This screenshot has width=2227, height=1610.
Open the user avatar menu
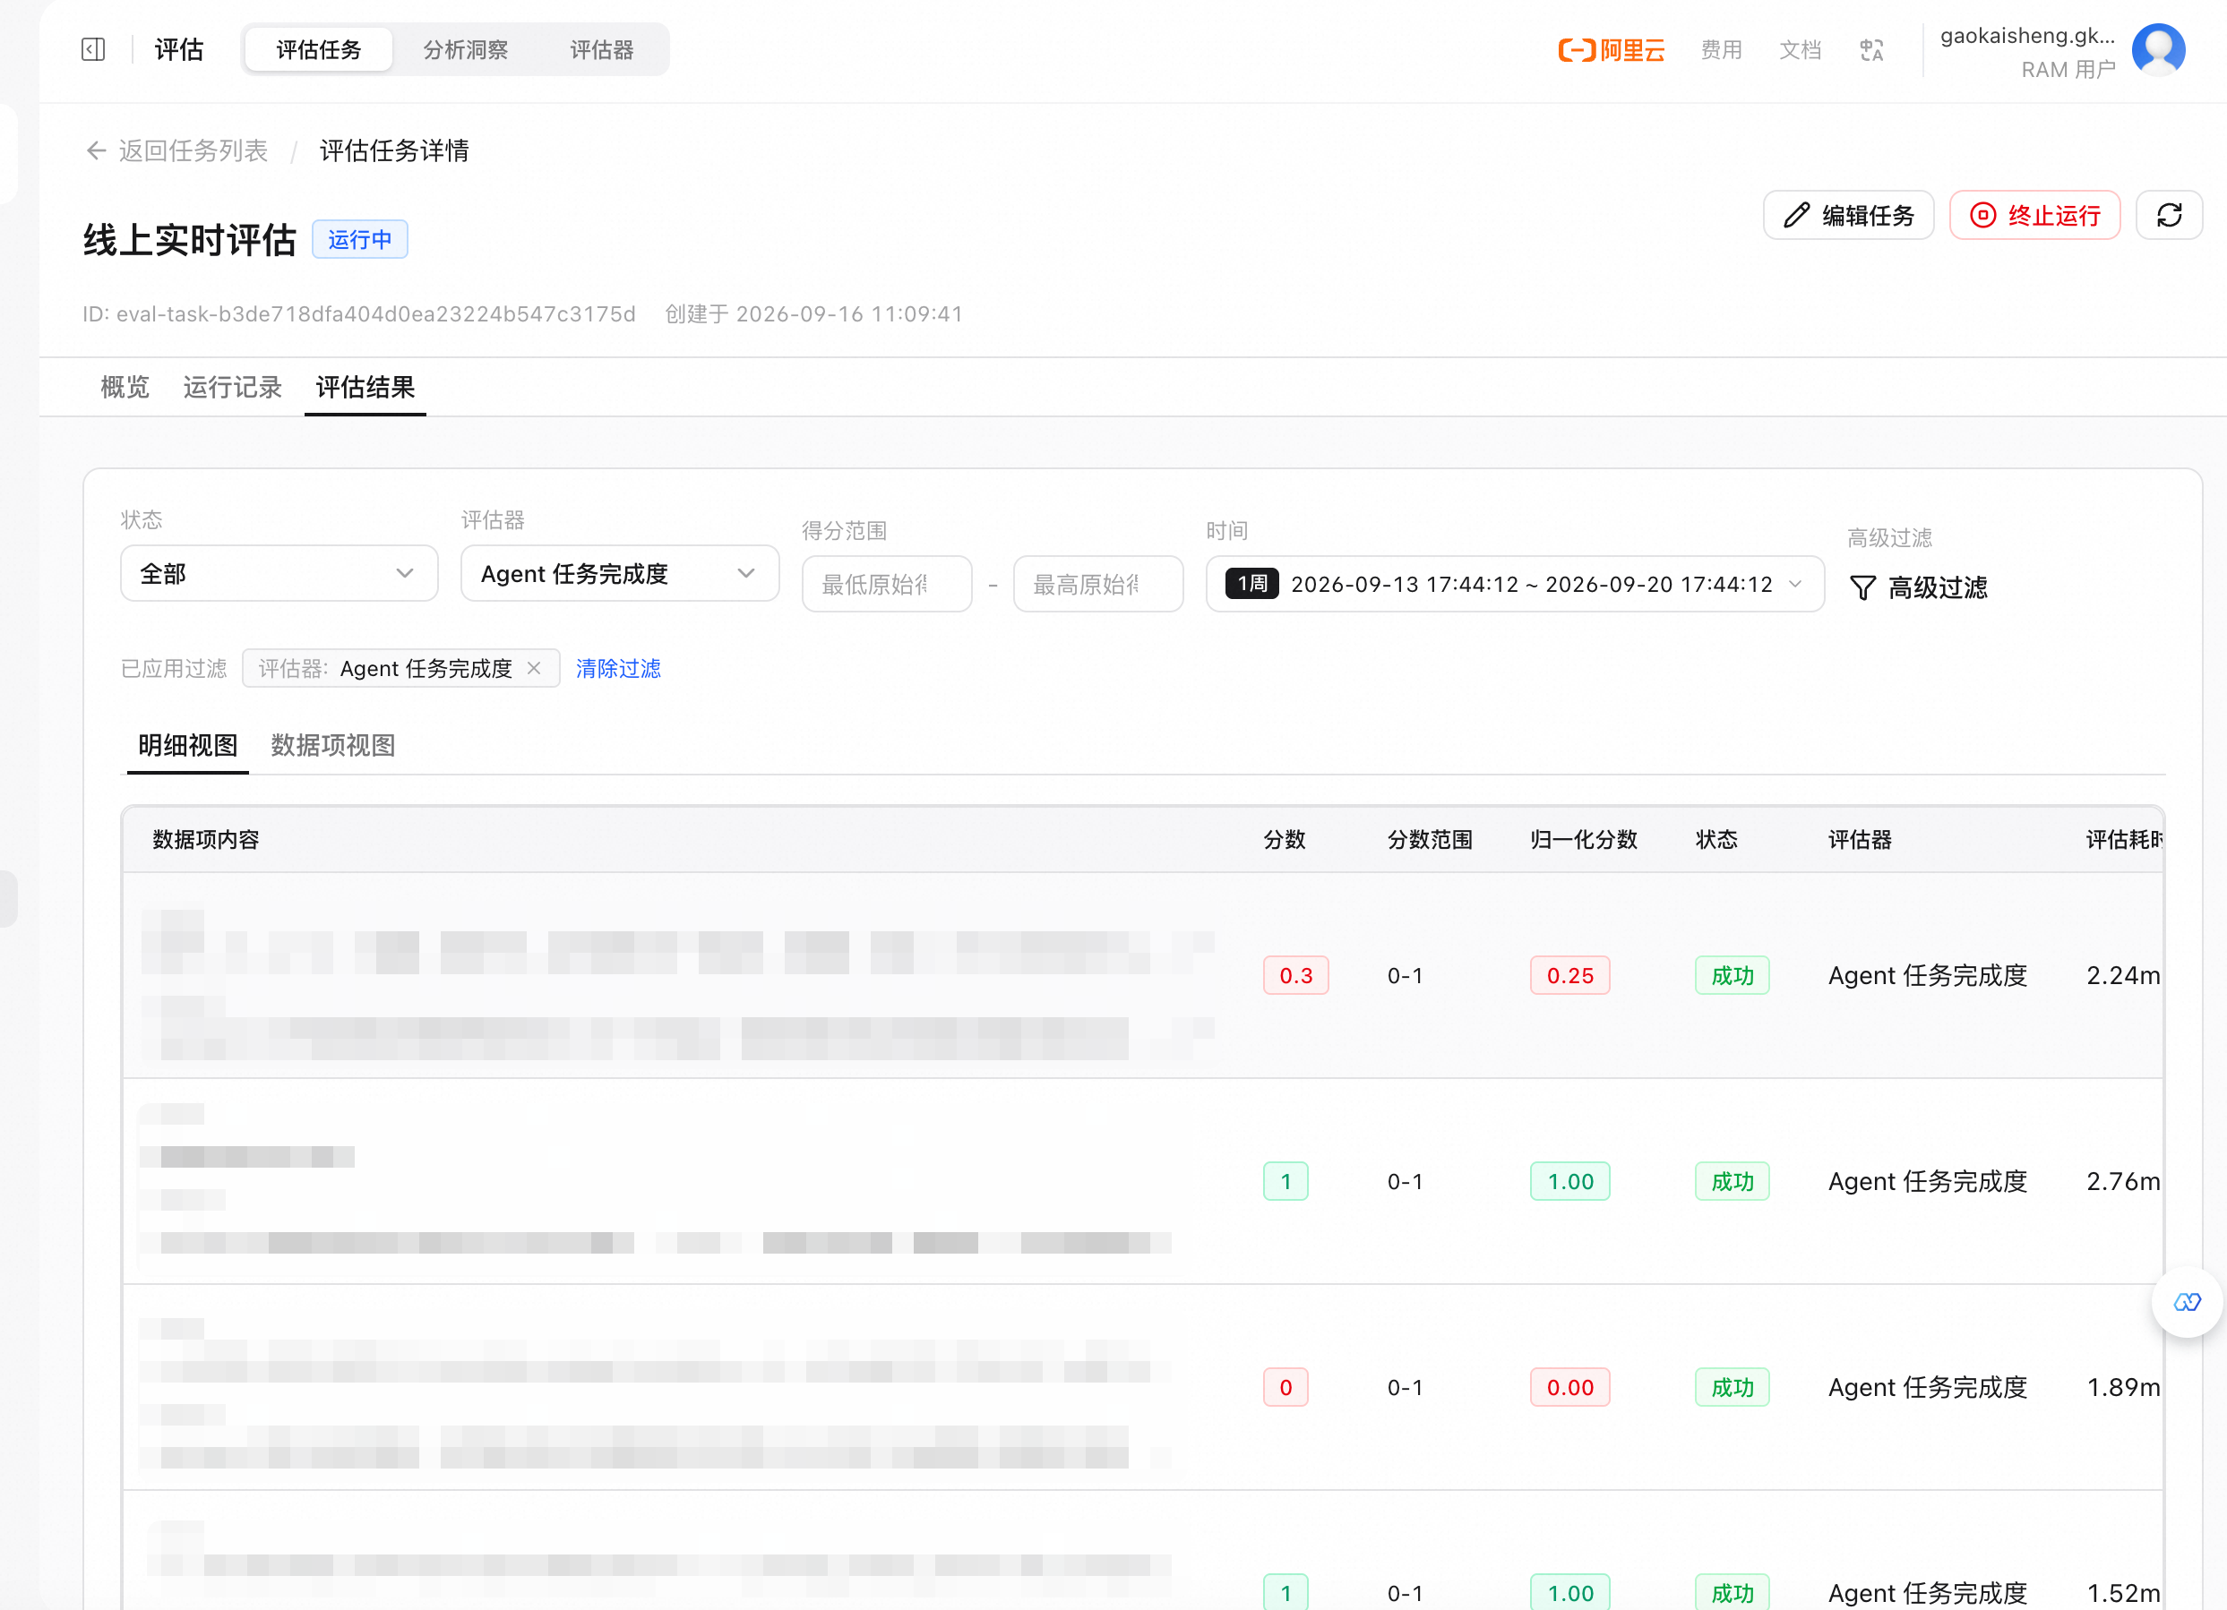click(x=2158, y=49)
